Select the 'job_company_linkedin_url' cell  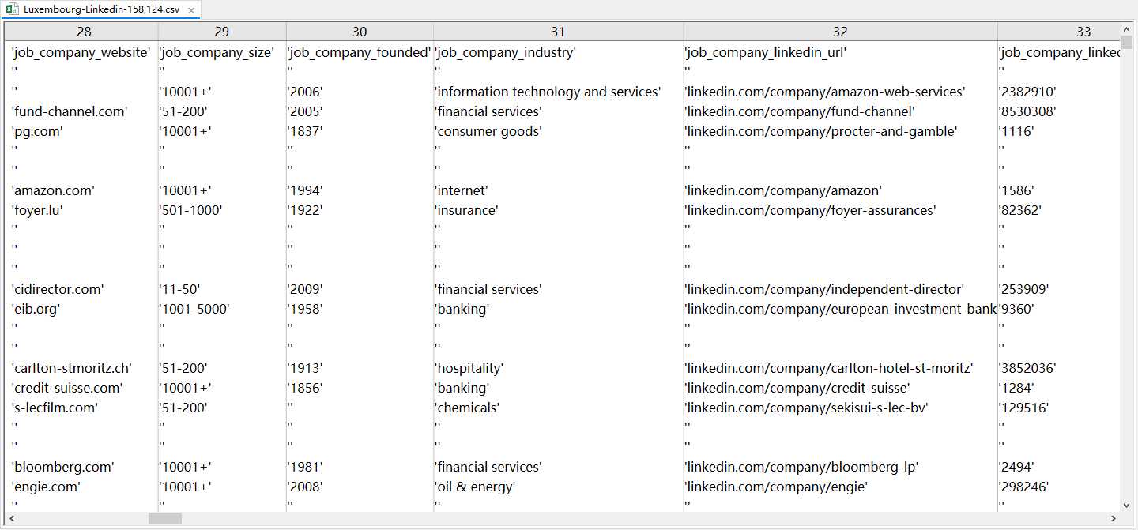pos(840,52)
